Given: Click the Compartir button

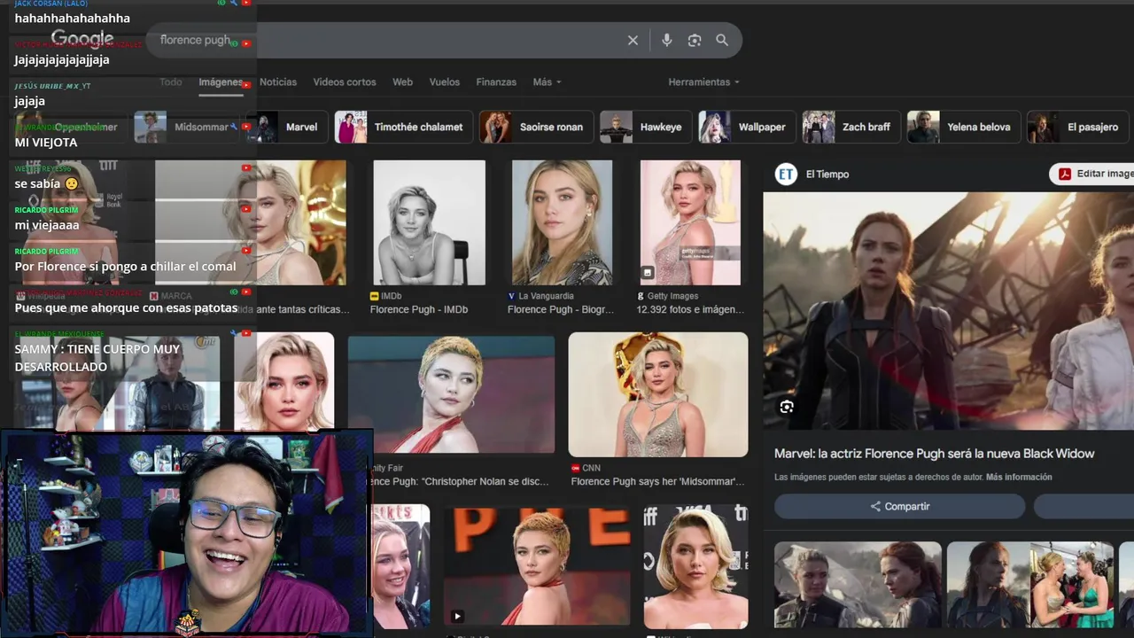Looking at the screenshot, I should (x=900, y=507).
